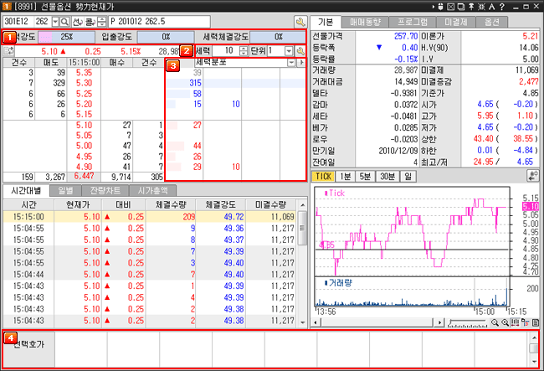Switch to the 프로그램 tab
544x371 pixels.
413,23
